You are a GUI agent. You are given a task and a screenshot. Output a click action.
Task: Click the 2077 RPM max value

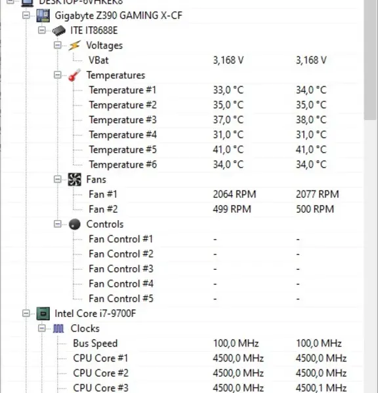pyautogui.click(x=318, y=195)
